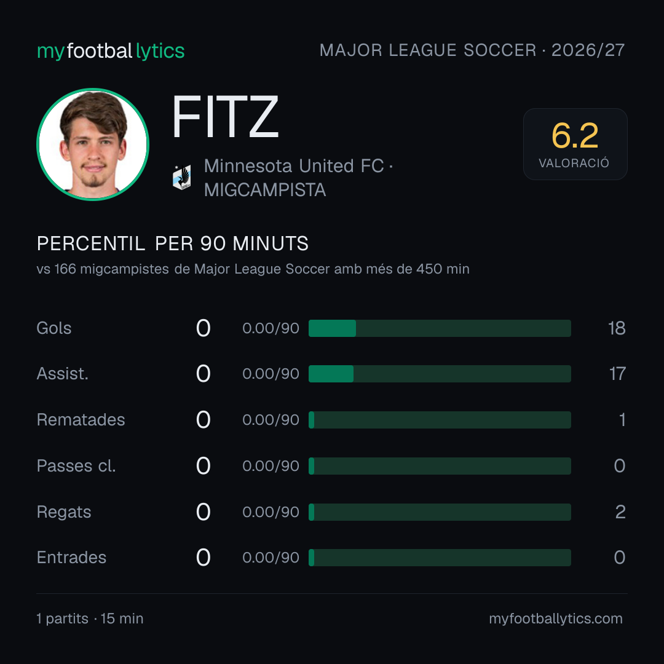
Task: Click the Minnesota United FC team name
Action: click(x=294, y=166)
